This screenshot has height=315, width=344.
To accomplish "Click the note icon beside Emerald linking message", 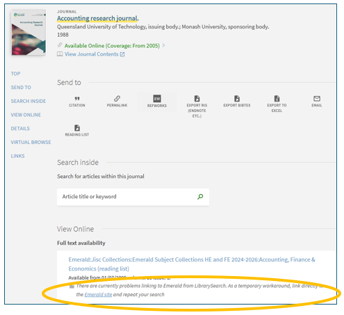I will pos(72,286).
